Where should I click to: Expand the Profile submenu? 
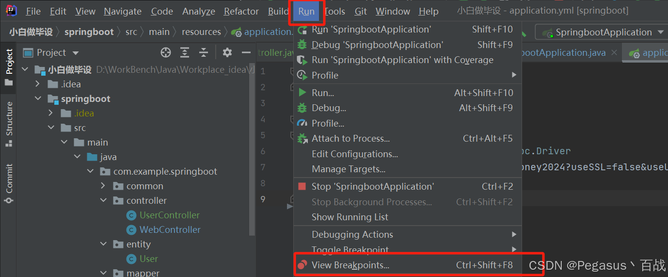pyautogui.click(x=407, y=75)
